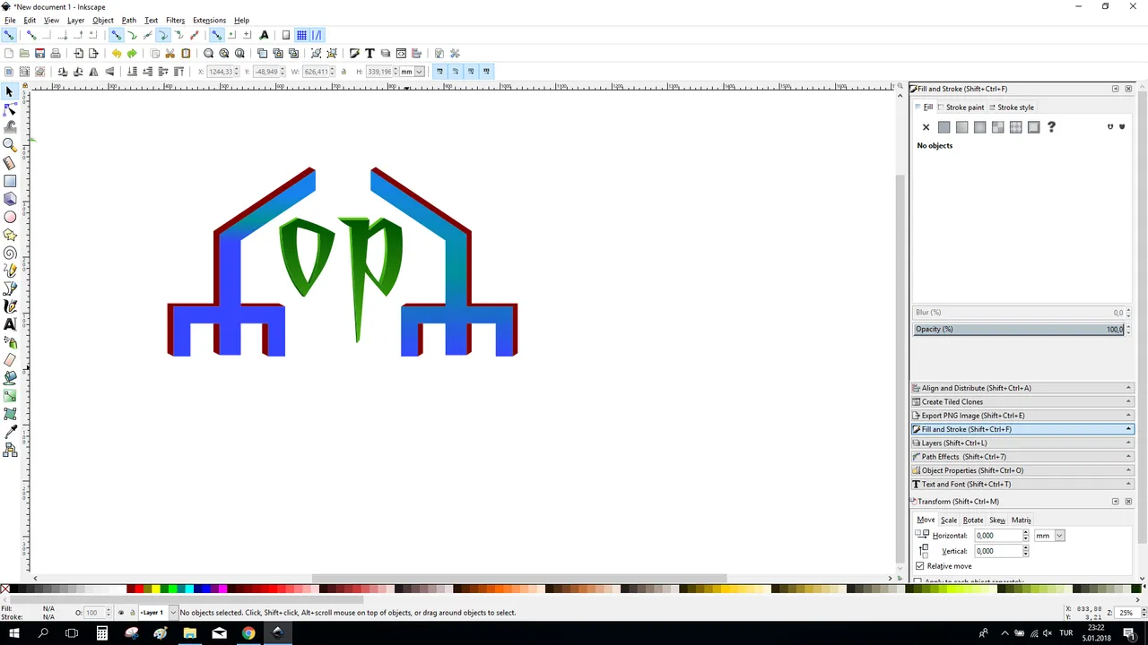Click the unknown paint question mark icon
Image resolution: width=1148 pixels, height=645 pixels.
pos(1051,127)
